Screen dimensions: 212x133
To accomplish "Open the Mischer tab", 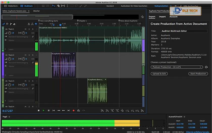I will 36,11.
